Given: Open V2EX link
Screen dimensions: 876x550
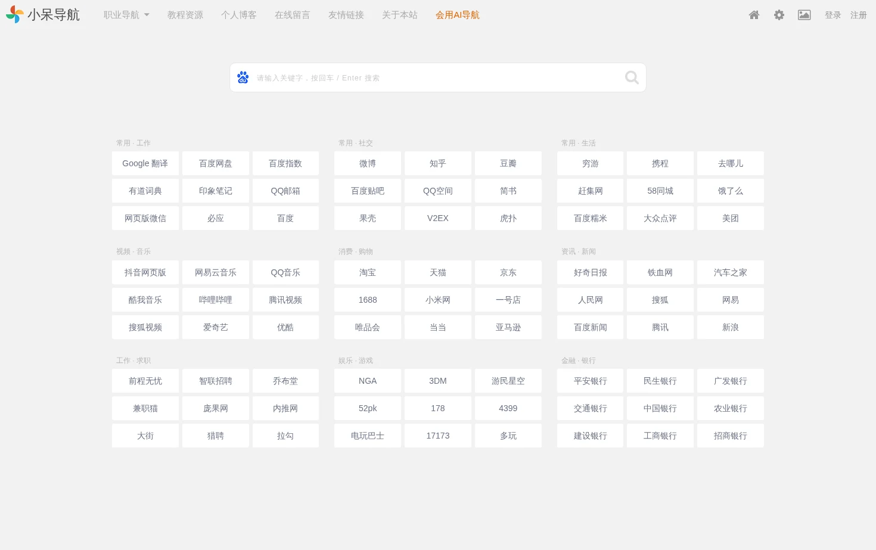Looking at the screenshot, I should (438, 218).
